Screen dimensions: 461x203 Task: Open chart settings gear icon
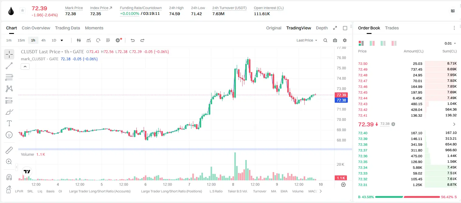point(345,40)
